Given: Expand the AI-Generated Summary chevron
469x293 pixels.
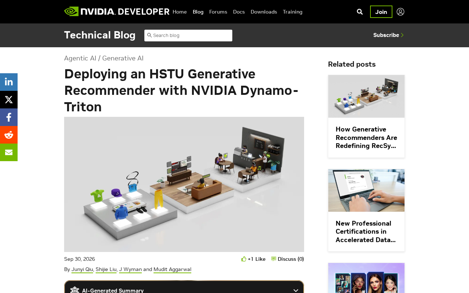Looking at the screenshot, I should point(296,290).
